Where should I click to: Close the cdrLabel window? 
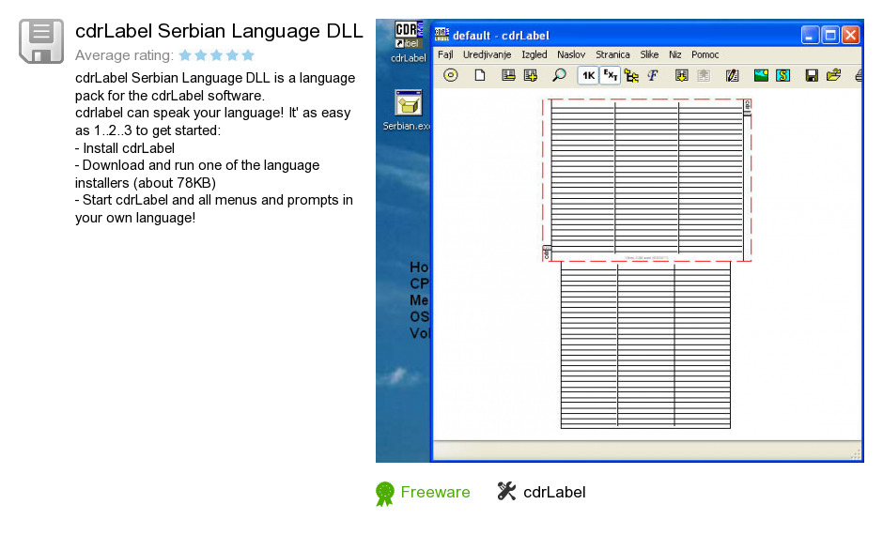[850, 35]
